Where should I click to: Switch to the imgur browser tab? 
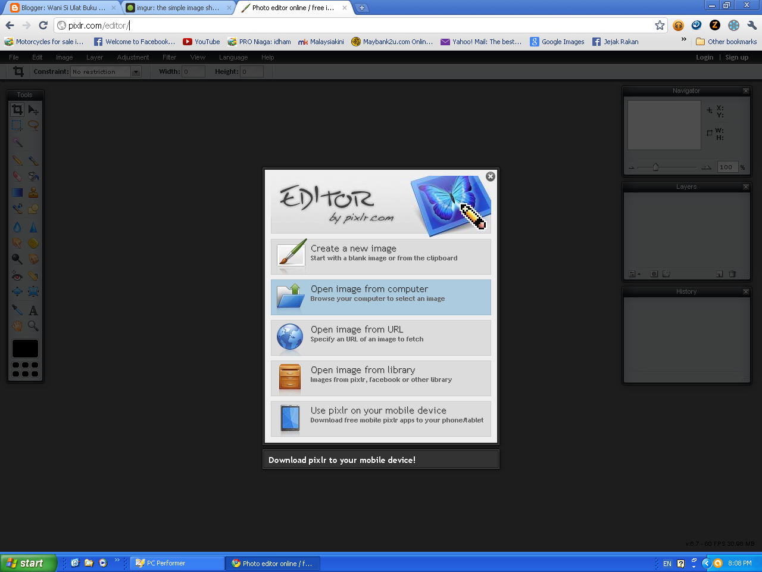[x=178, y=8]
